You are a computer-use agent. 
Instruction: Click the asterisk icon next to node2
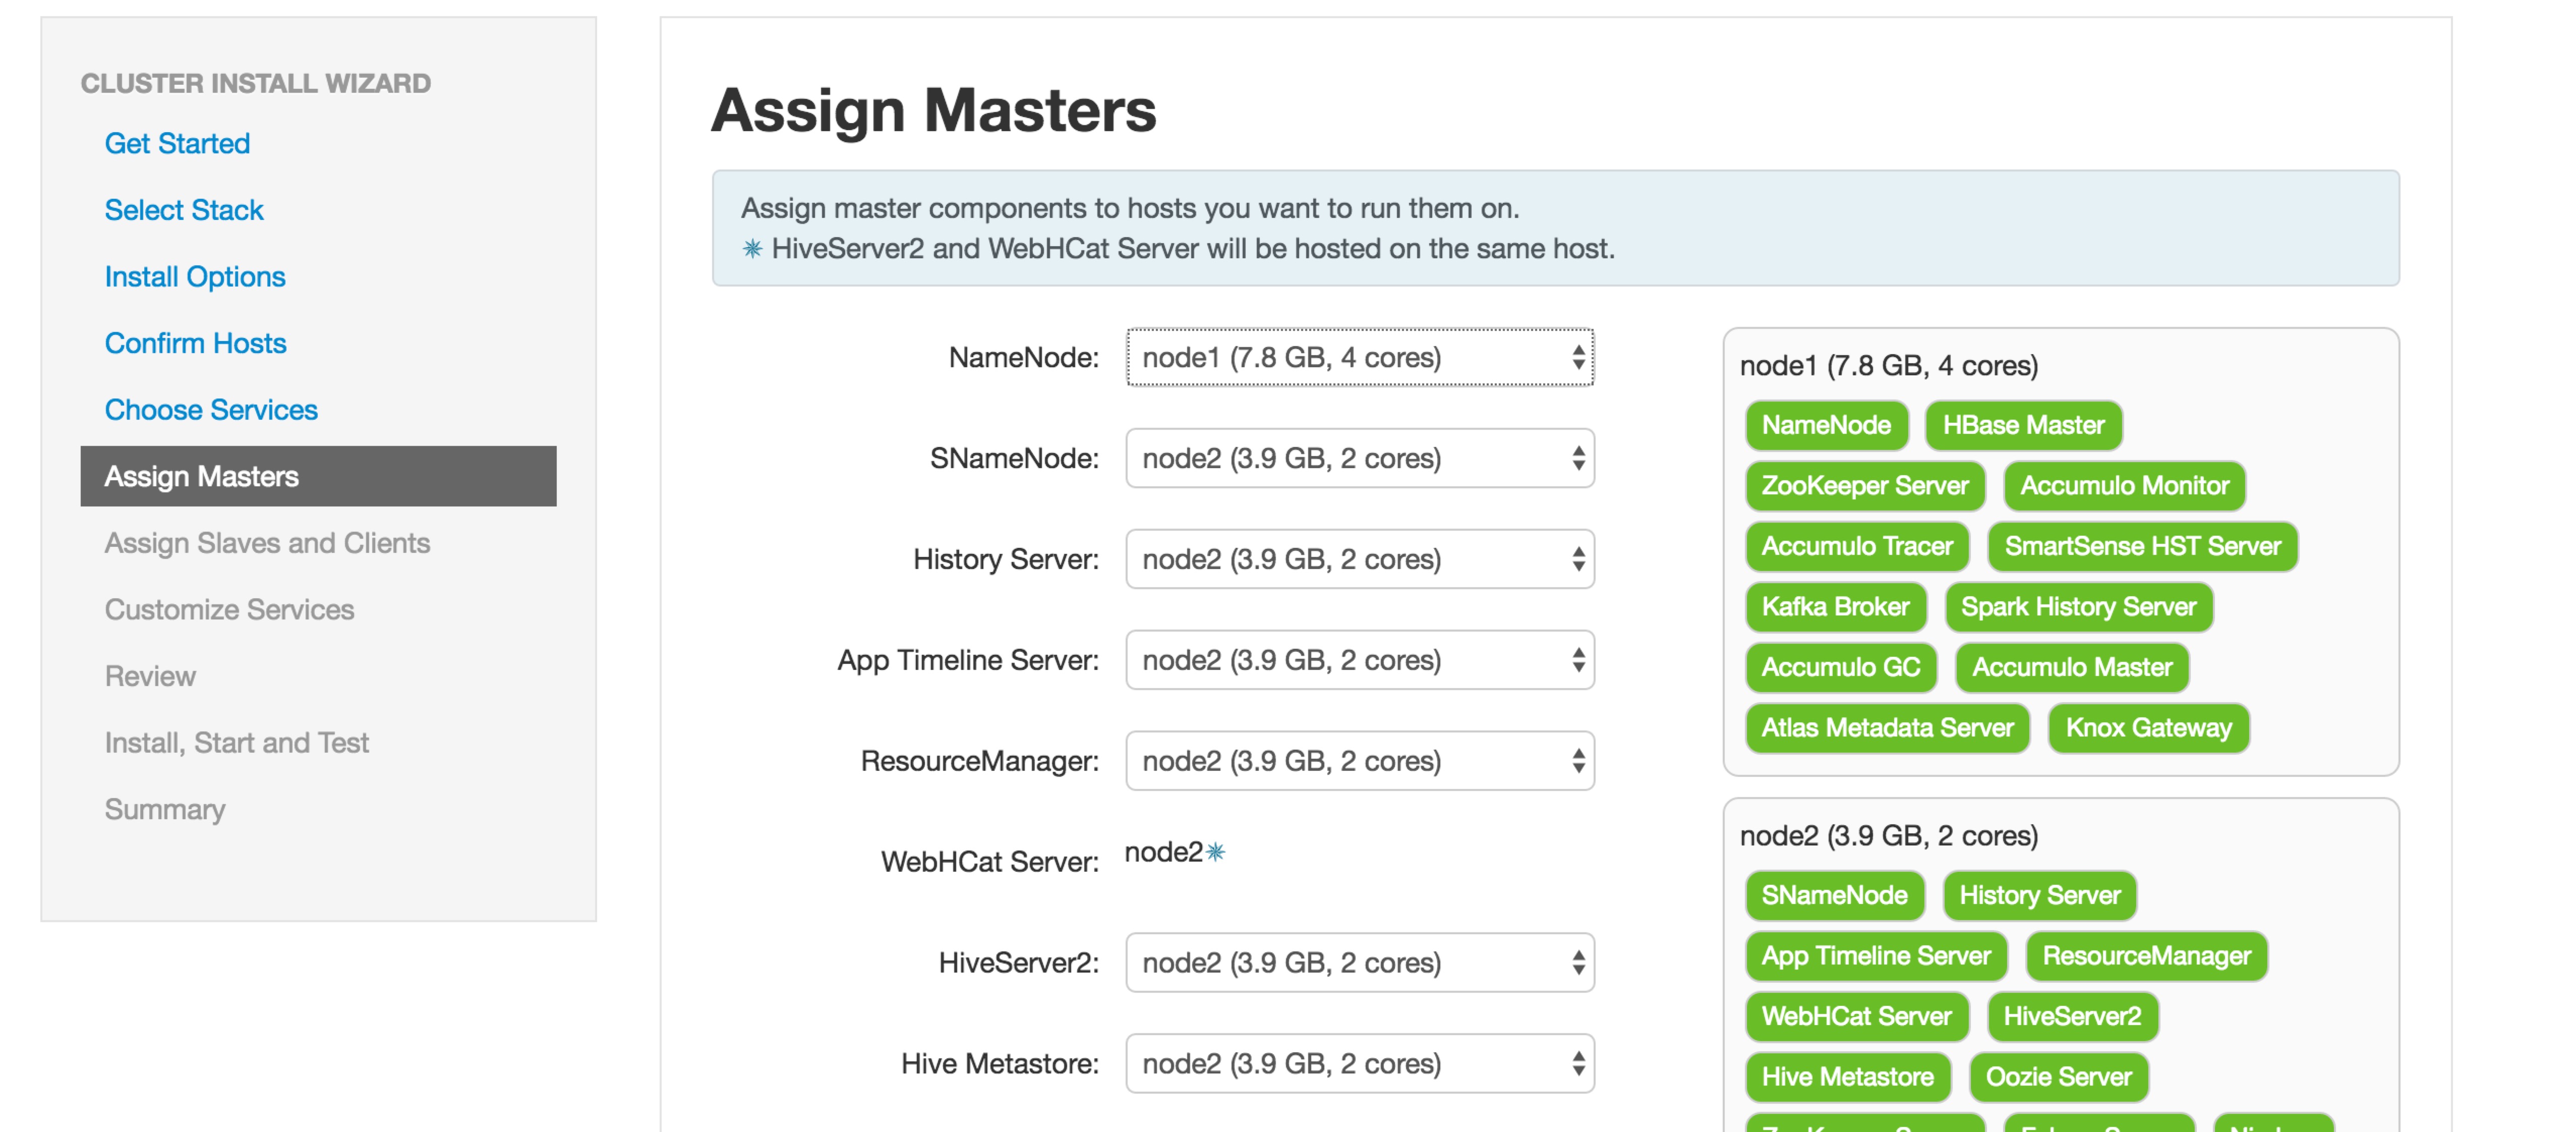(1215, 852)
